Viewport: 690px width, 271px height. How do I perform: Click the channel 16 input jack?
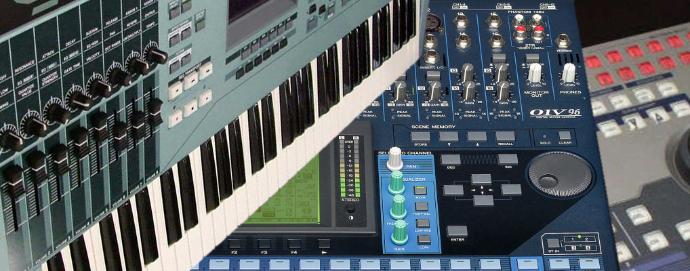click(x=496, y=41)
